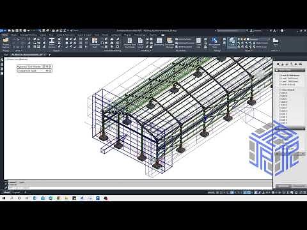307x230 pixels.
Task: Toggle the Grid A checkbox in side panel
Action: 280,93
